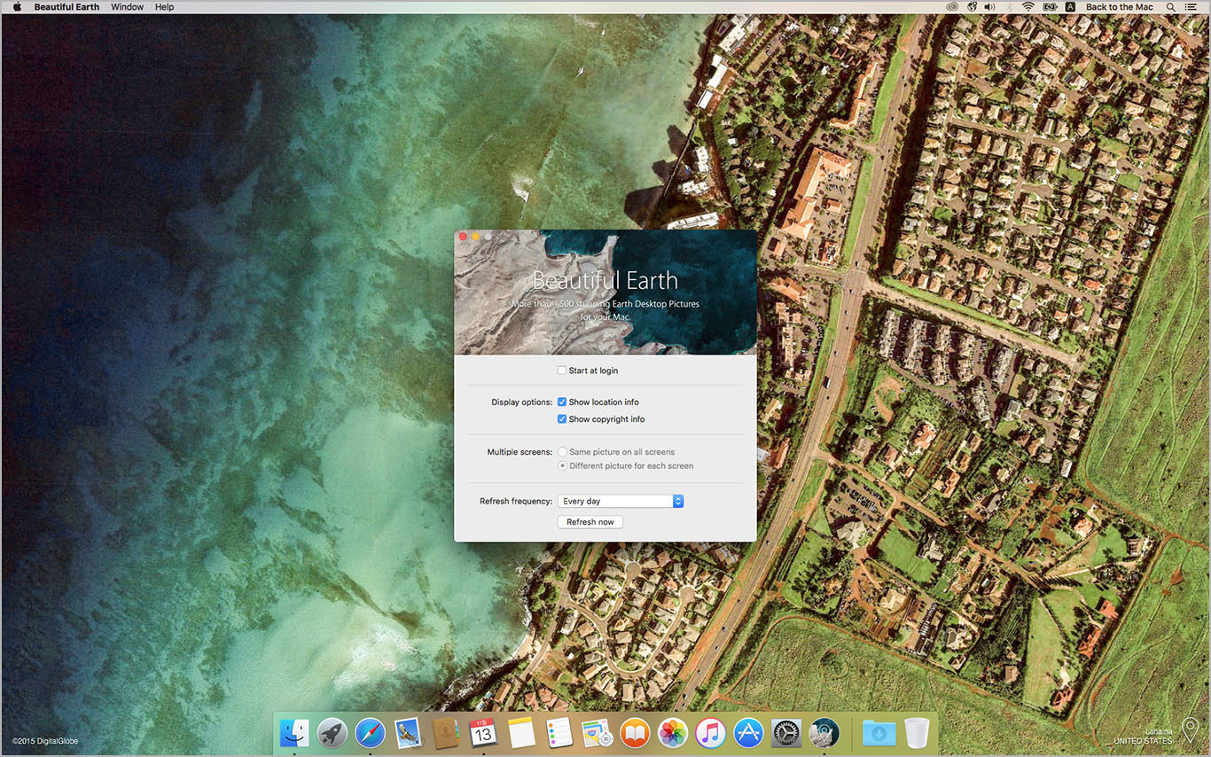Open System Preferences from the Dock
The image size is (1211, 757).
click(786, 733)
